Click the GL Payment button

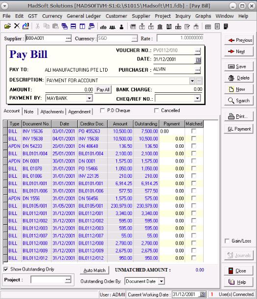[239, 129]
